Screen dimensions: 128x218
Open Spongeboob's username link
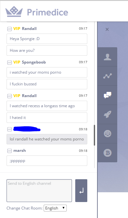(34, 62)
